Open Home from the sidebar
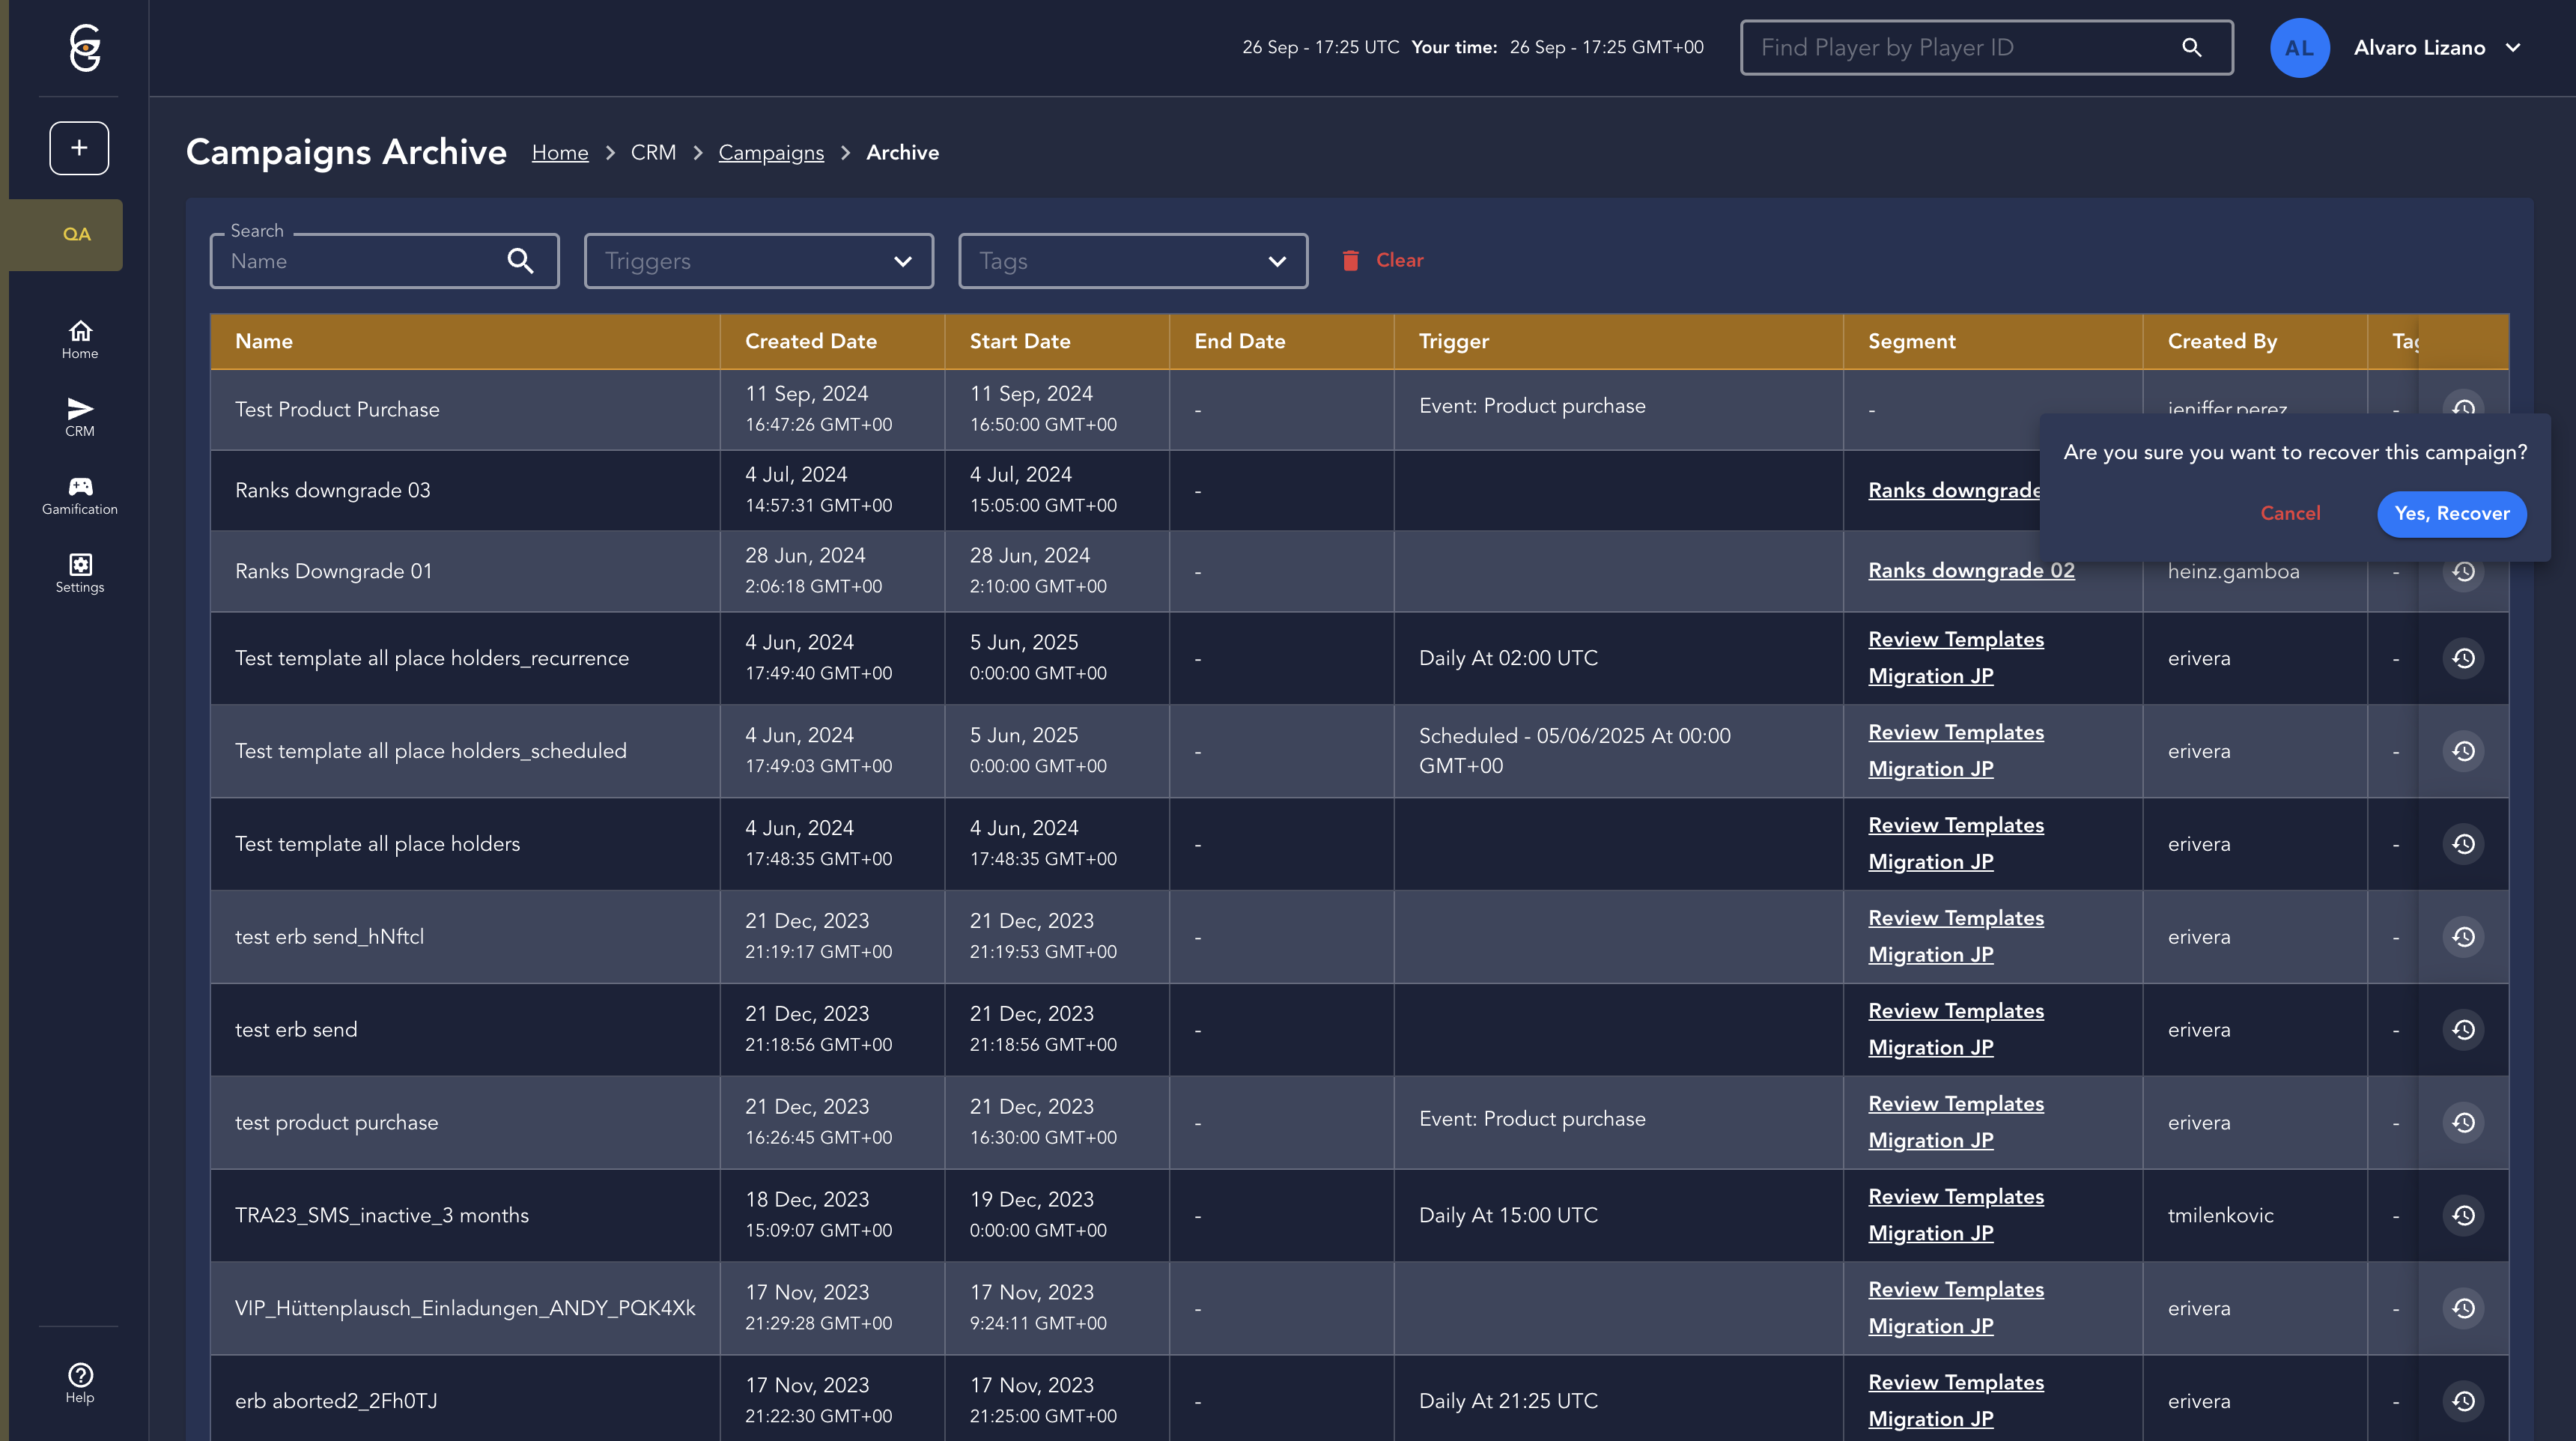 (80, 339)
